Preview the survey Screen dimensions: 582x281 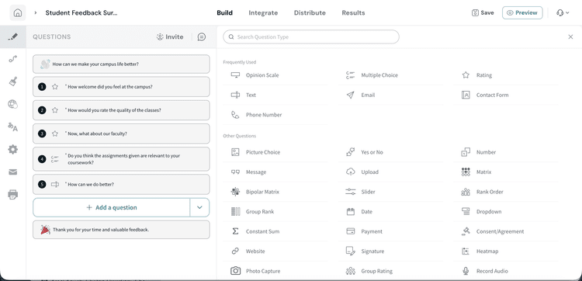point(522,12)
